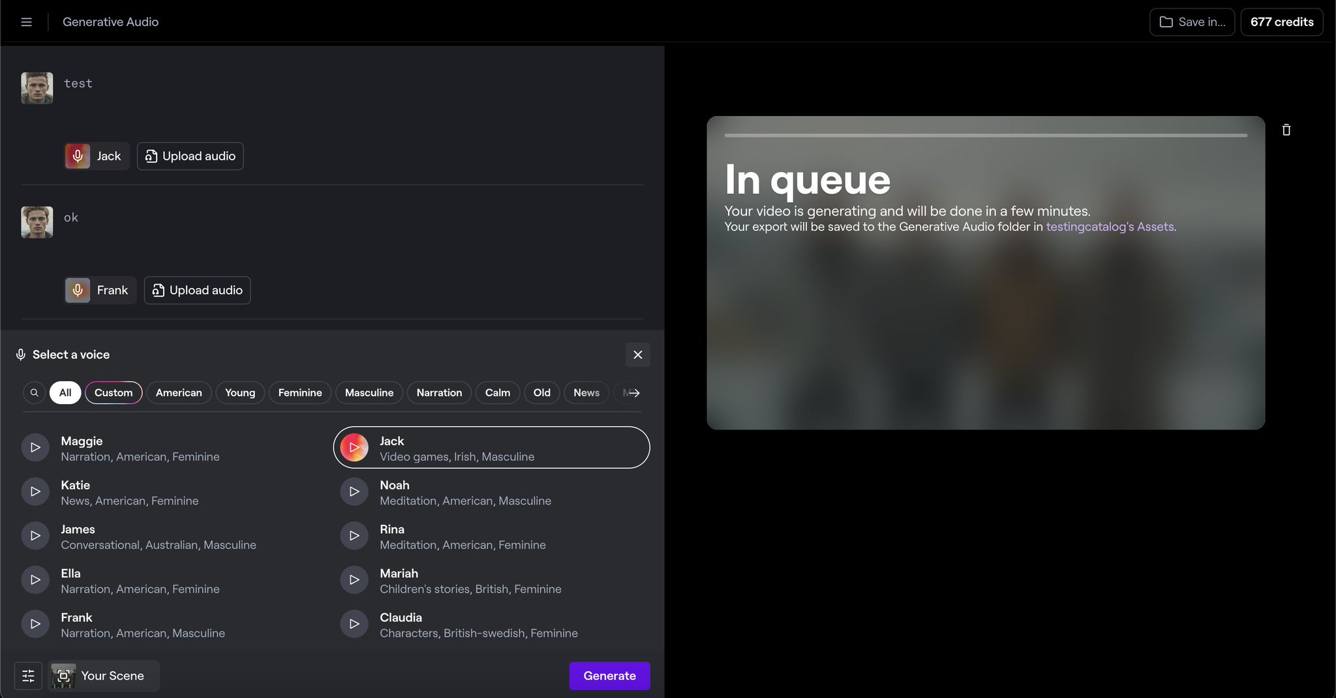The height and width of the screenshot is (698, 1336).
Task: Play Jack voice preview
Action: pos(354,448)
